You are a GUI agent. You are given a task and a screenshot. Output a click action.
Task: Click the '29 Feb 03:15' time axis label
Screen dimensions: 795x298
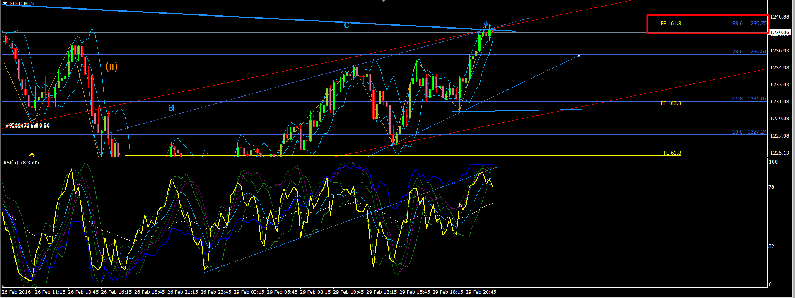click(249, 292)
